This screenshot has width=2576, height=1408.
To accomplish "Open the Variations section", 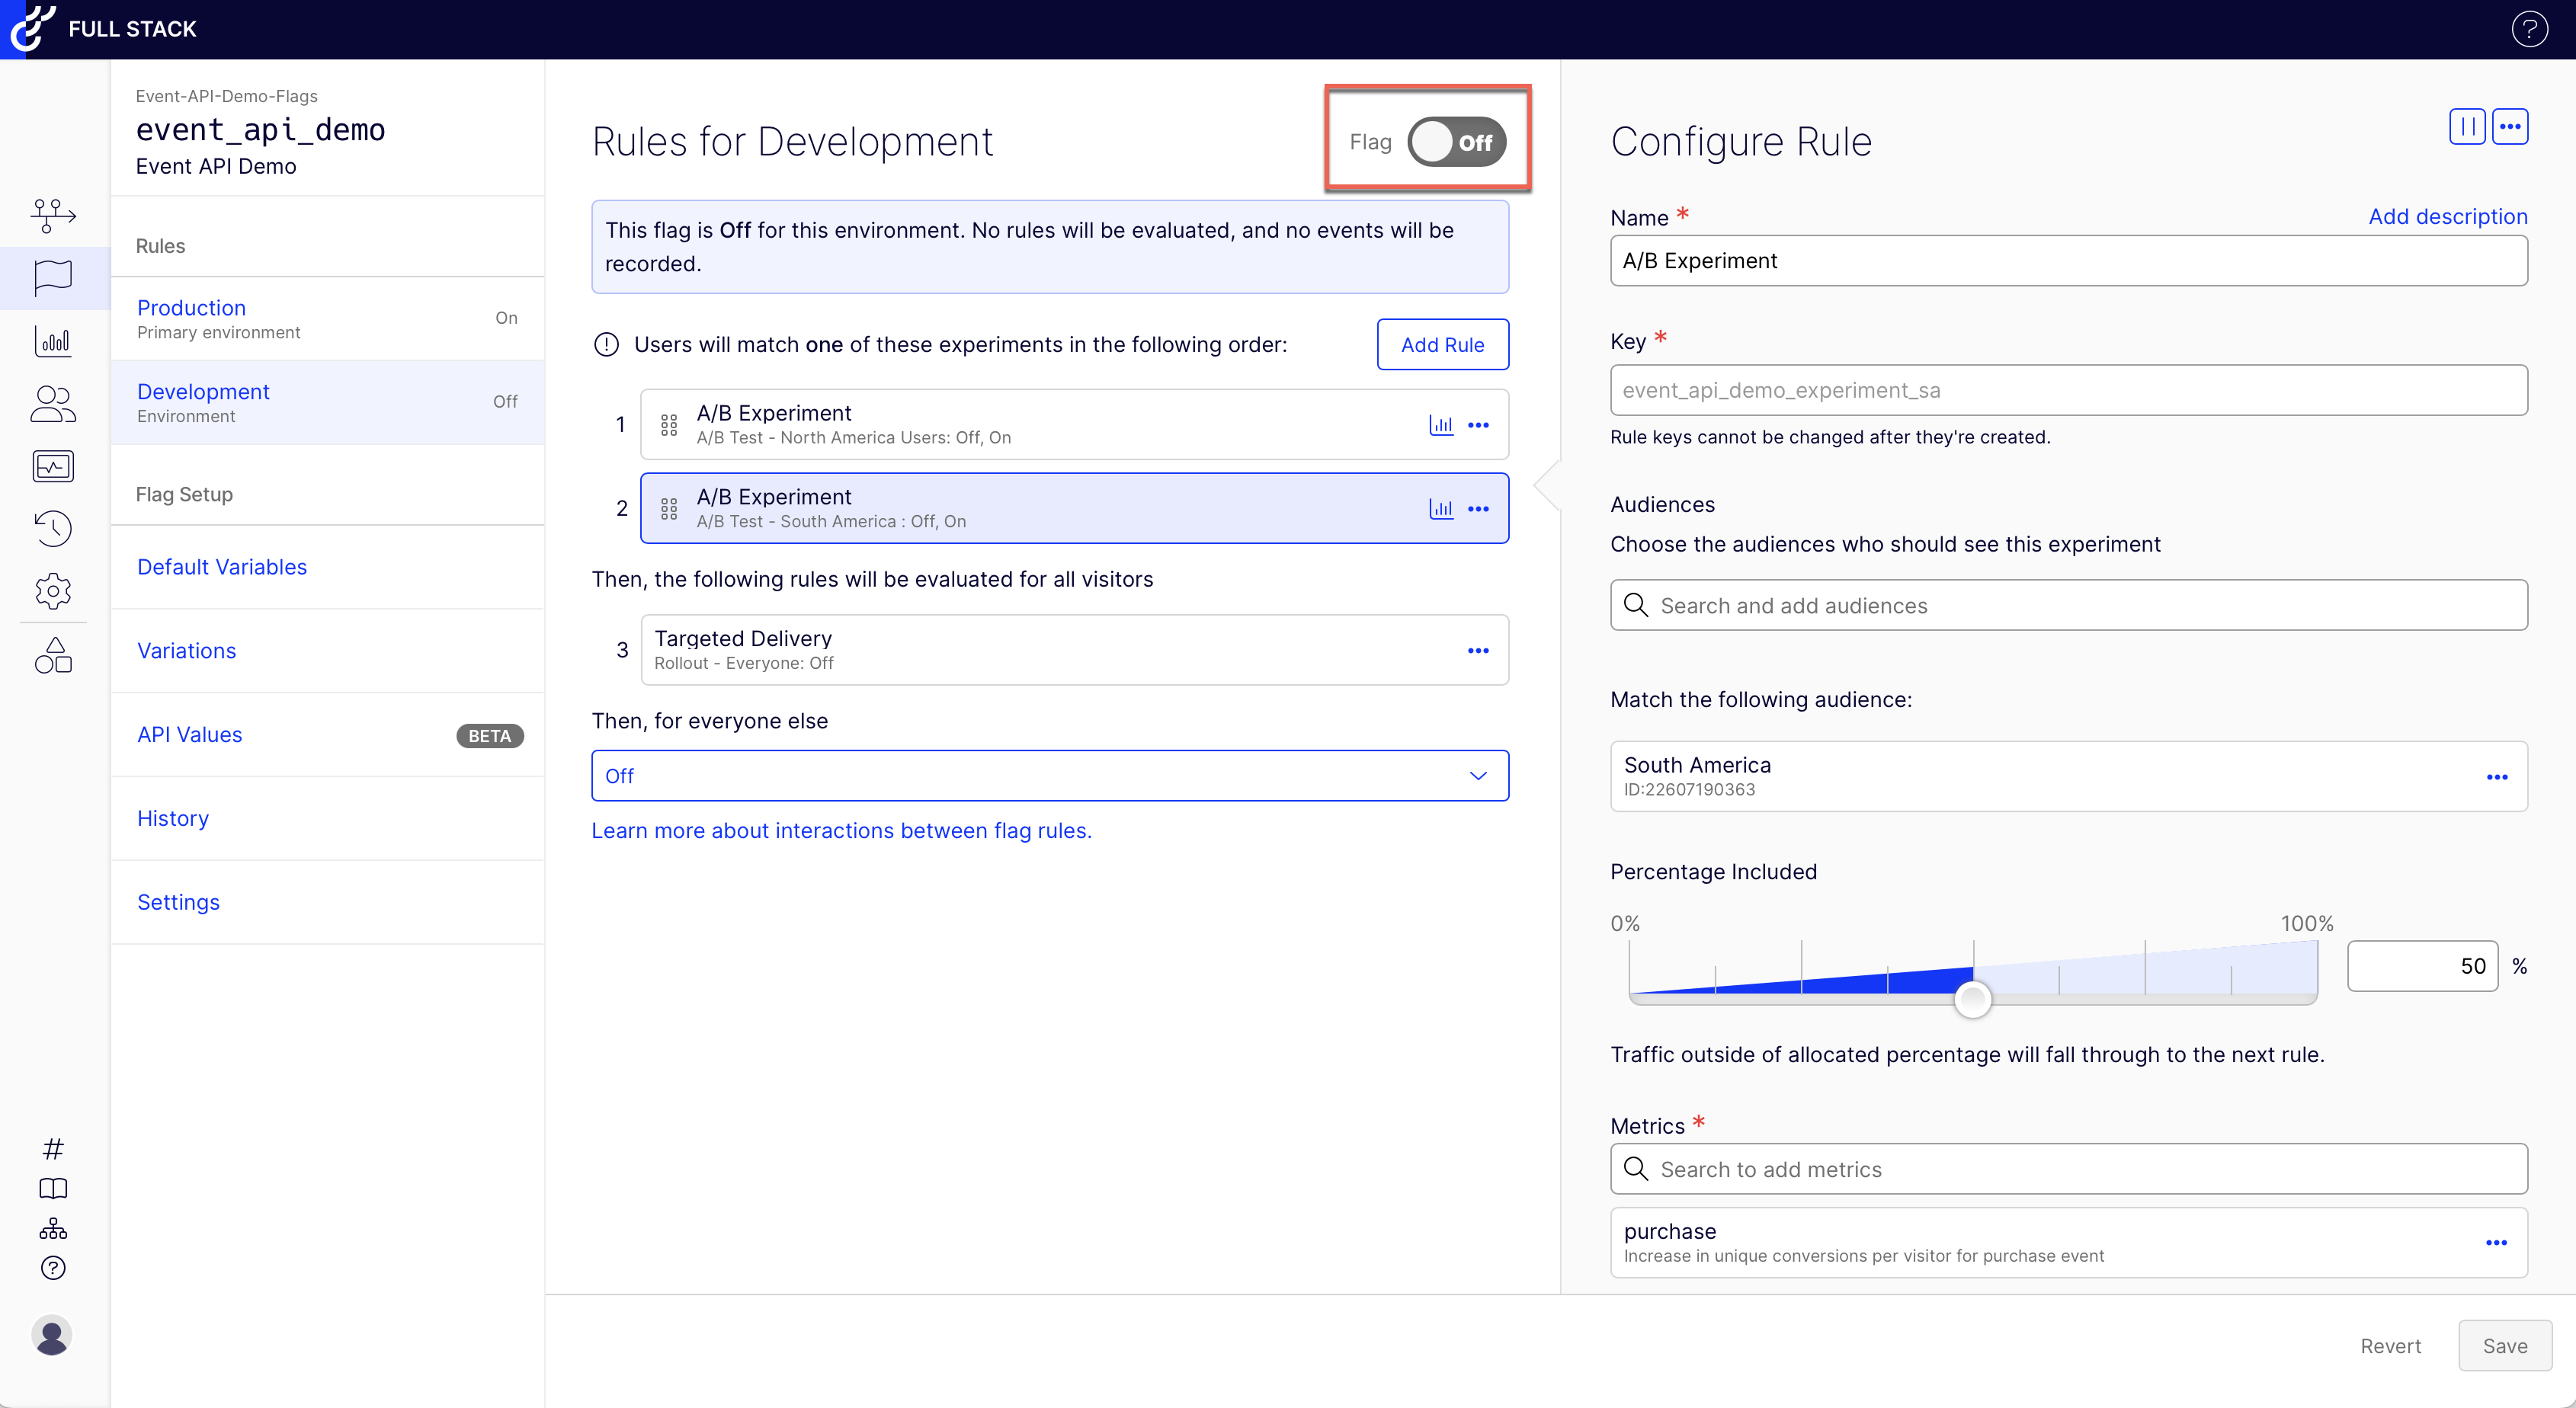I will 187,651.
